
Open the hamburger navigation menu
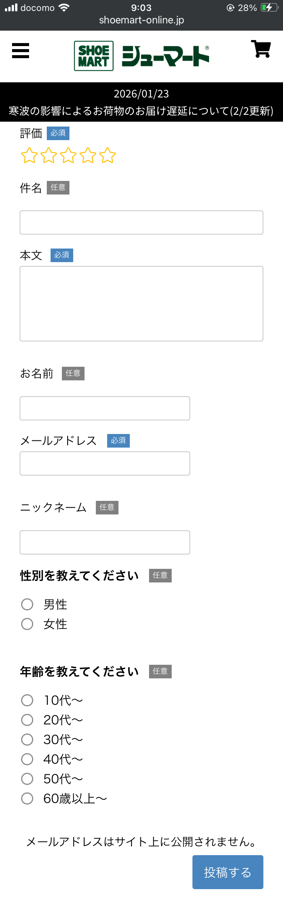[20, 51]
